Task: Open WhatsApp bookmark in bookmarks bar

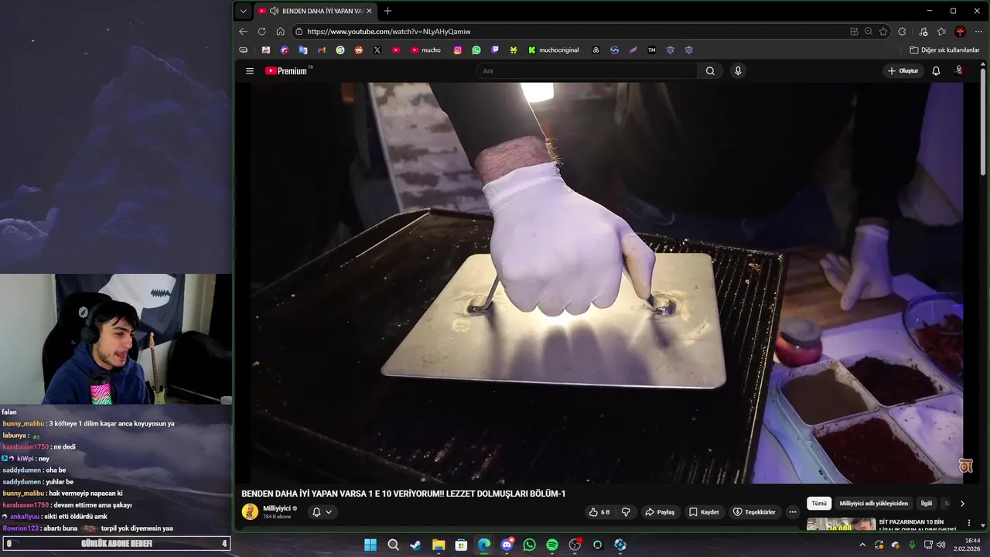Action: pyautogui.click(x=476, y=50)
